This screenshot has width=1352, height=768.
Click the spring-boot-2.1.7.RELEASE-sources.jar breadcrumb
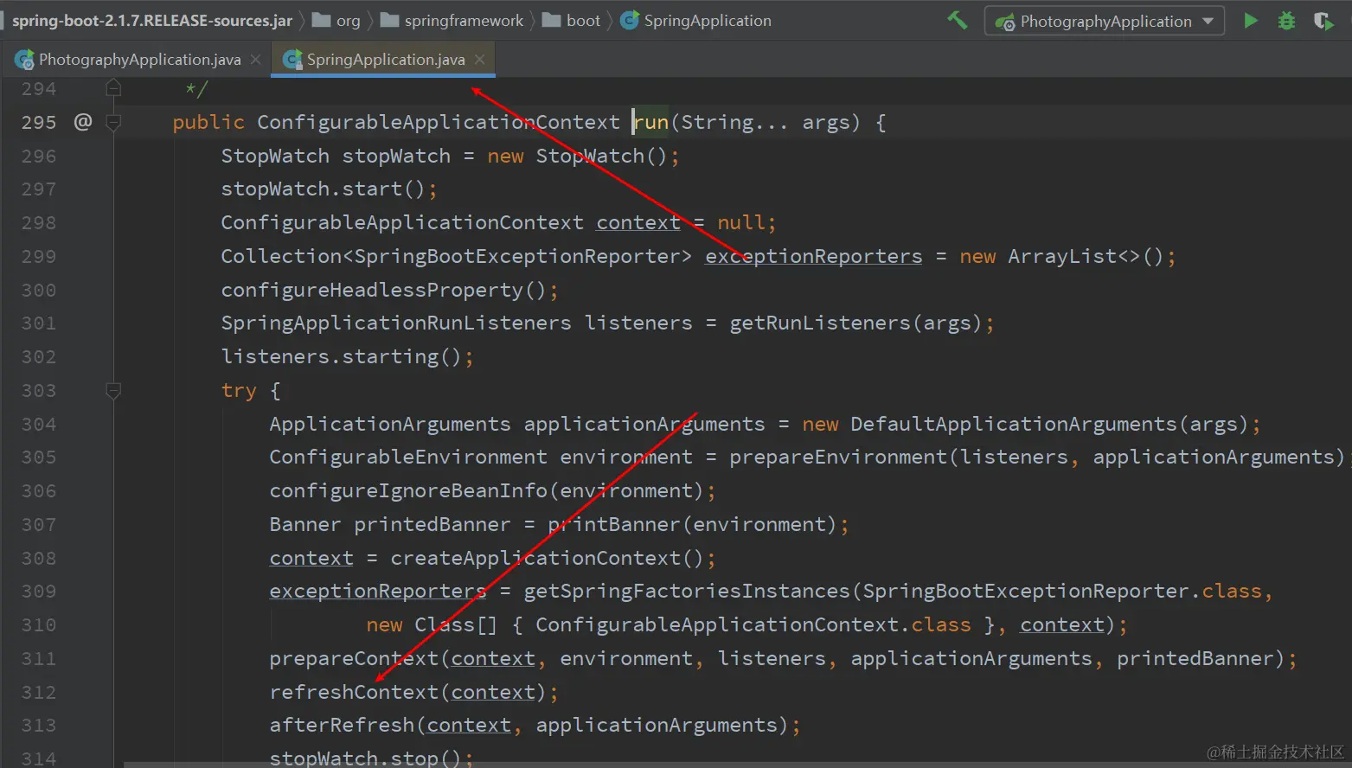(151, 20)
